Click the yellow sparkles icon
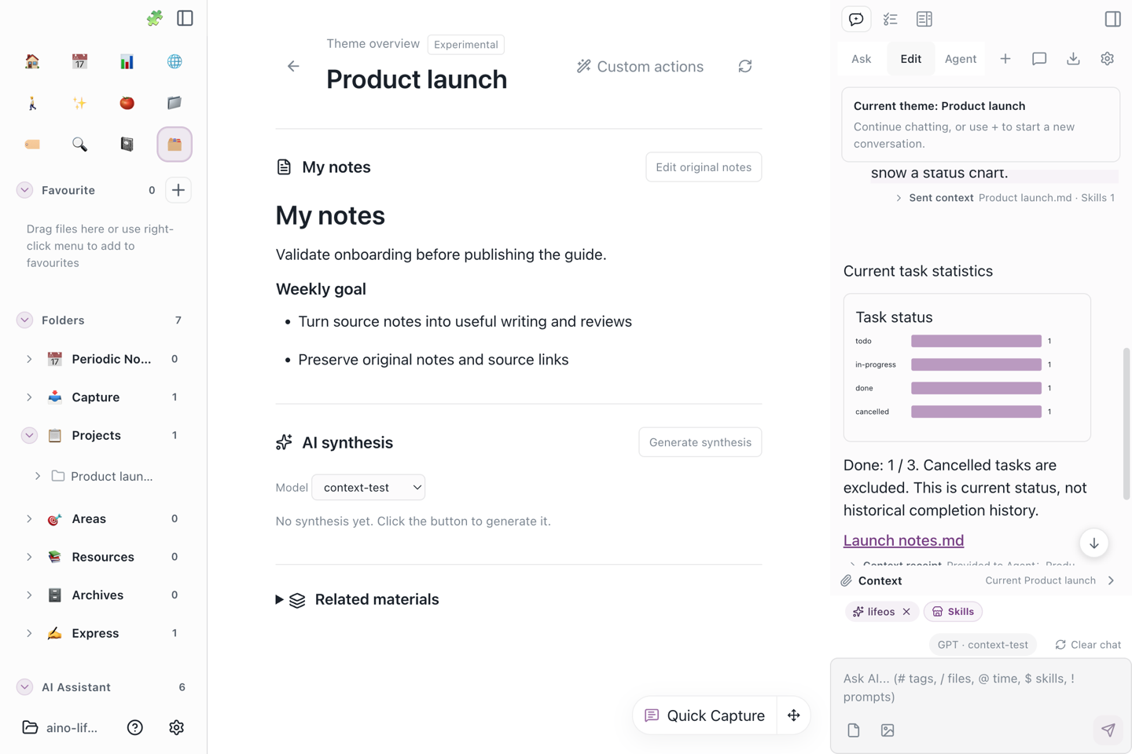1132x754 pixels. (79, 103)
